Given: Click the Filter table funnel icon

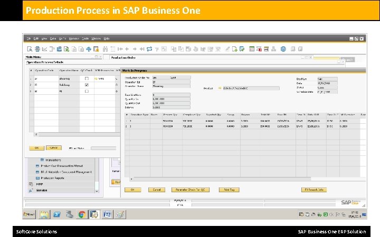Looking at the screenshot, I should point(157,49).
